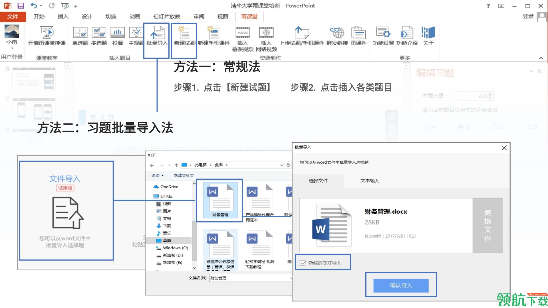Click the file dialog back arrow
Screen dimensions: 548x308
point(152,165)
